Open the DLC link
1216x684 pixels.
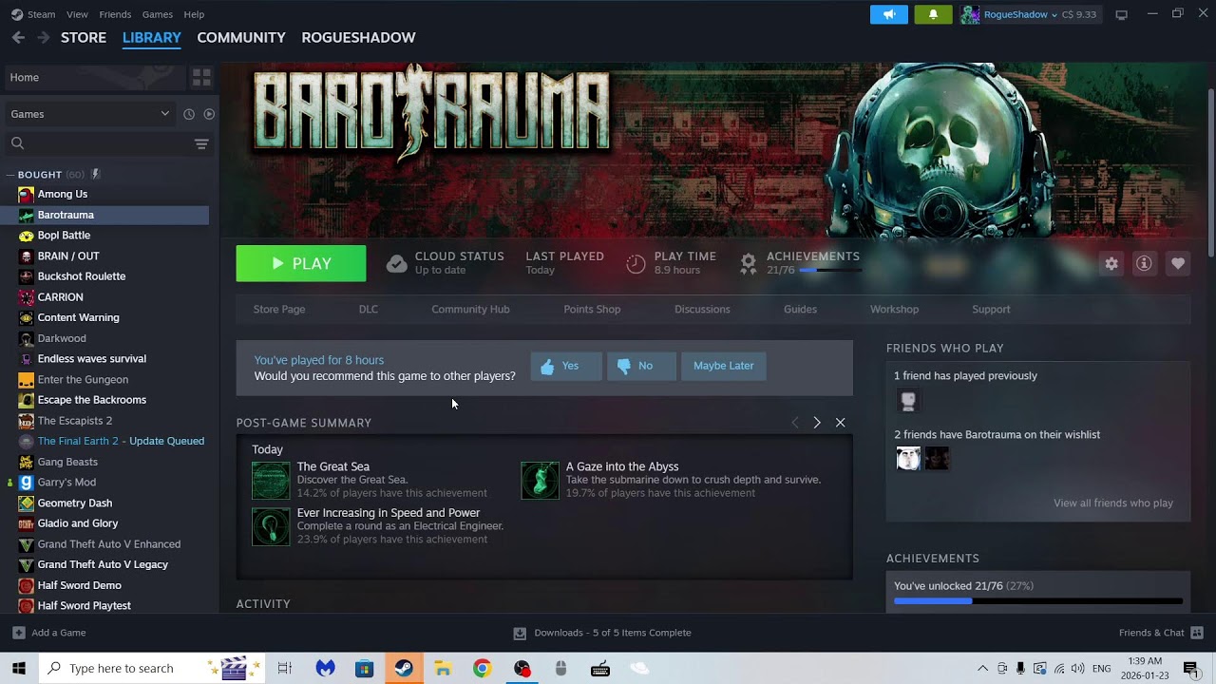369,309
